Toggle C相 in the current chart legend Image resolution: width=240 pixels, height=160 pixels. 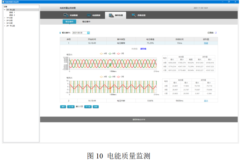coord(120,77)
